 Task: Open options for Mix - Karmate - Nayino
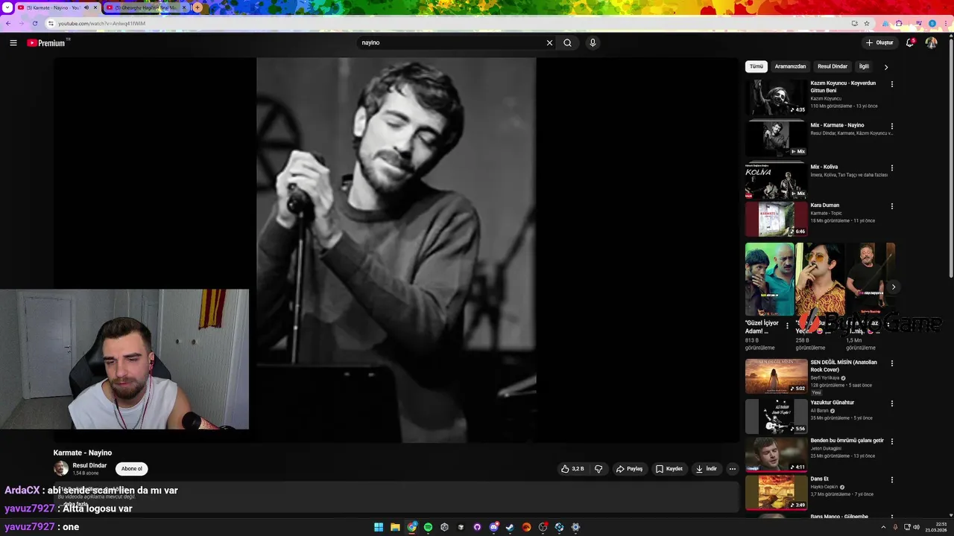[891, 126]
